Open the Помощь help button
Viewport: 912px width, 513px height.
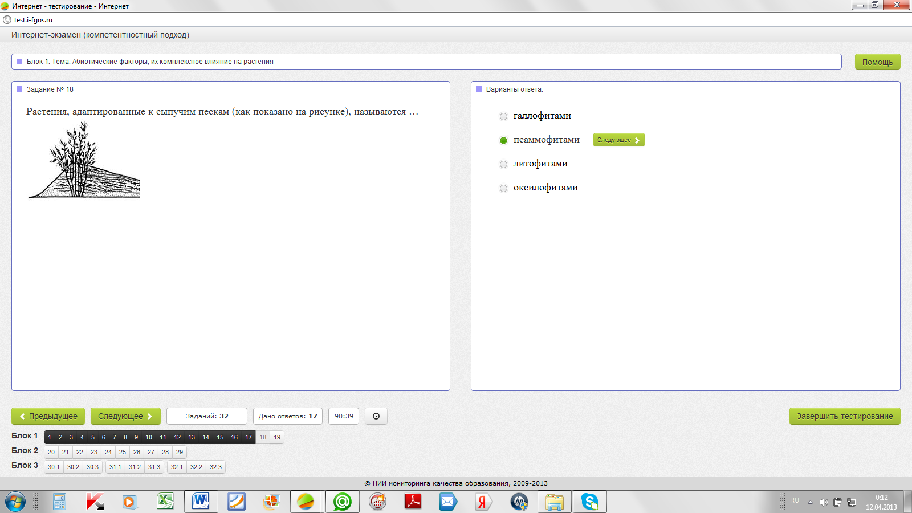pyautogui.click(x=877, y=62)
